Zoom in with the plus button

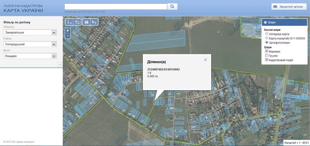67,31
